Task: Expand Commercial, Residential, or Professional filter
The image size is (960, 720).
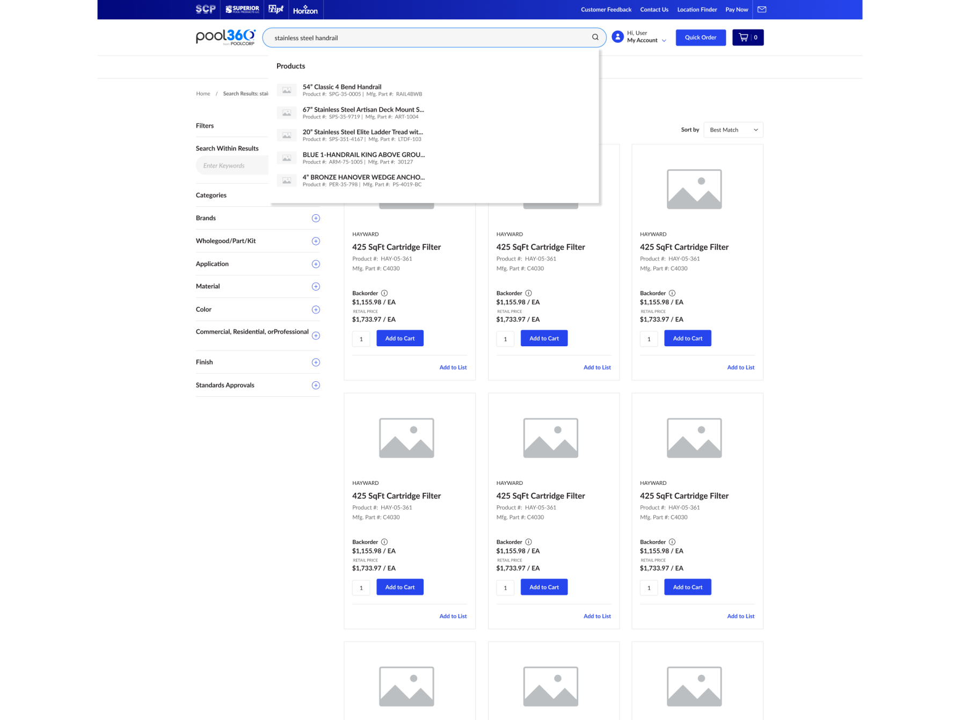Action: [316, 336]
